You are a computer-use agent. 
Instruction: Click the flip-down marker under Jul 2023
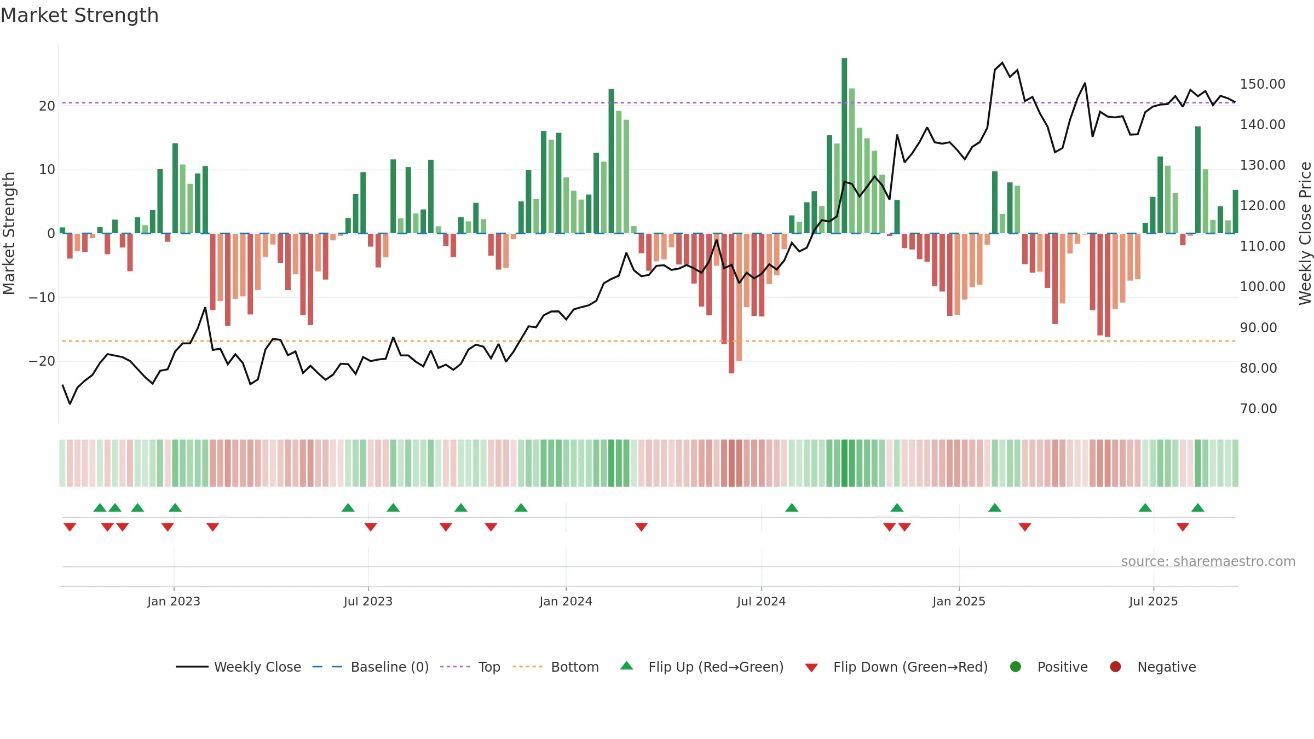[371, 527]
